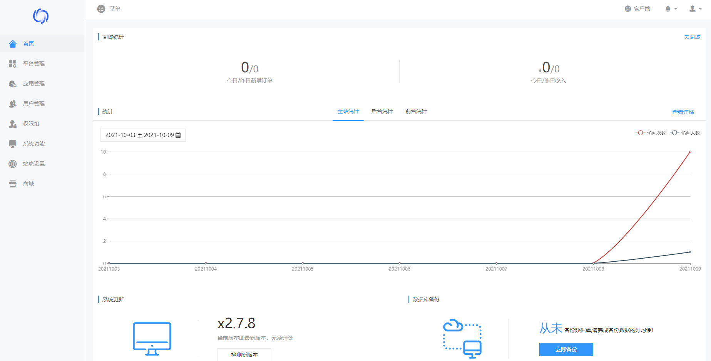This screenshot has width=711, height=361.
Task: Click the 应用管理 cube icon
Action: (x=13, y=84)
